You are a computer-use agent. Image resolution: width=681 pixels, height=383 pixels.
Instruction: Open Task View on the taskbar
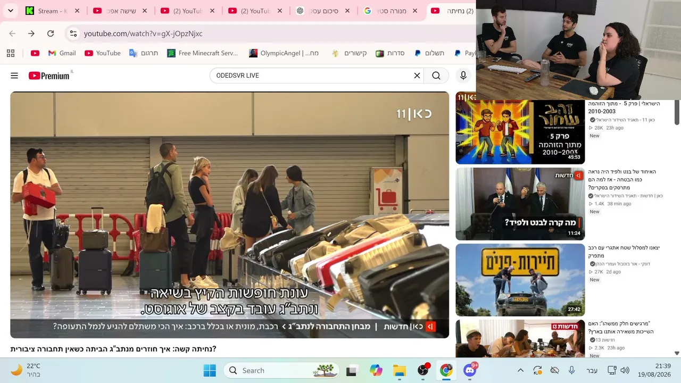351,370
